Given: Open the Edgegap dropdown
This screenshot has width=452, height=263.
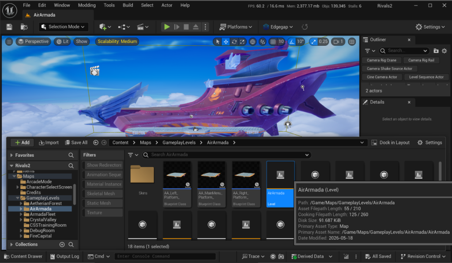Looking at the screenshot, I should point(278,27).
